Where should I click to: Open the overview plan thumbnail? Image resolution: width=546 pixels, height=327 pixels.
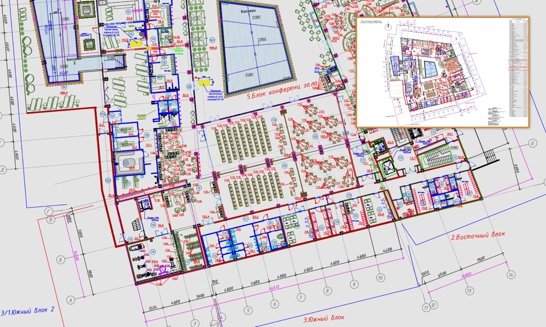point(443,72)
